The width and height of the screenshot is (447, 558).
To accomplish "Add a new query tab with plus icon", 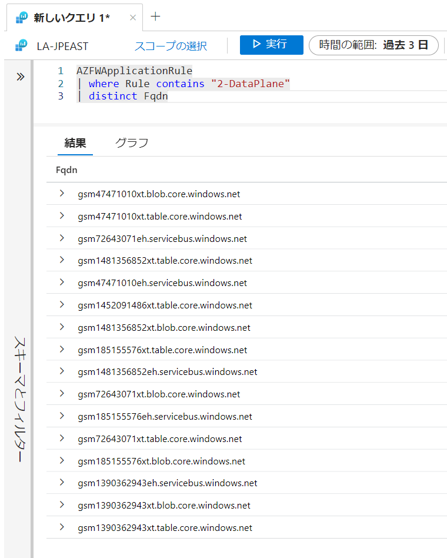I will pos(155,16).
